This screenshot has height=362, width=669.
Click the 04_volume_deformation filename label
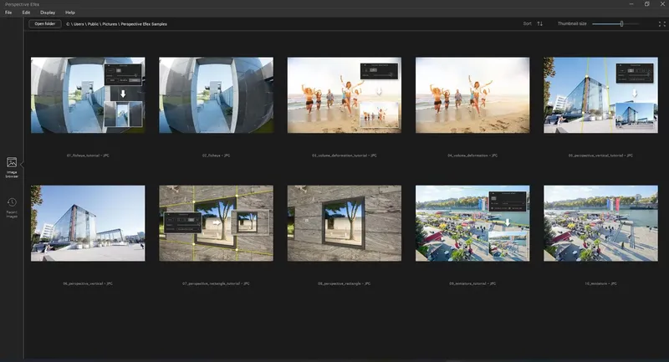click(472, 156)
